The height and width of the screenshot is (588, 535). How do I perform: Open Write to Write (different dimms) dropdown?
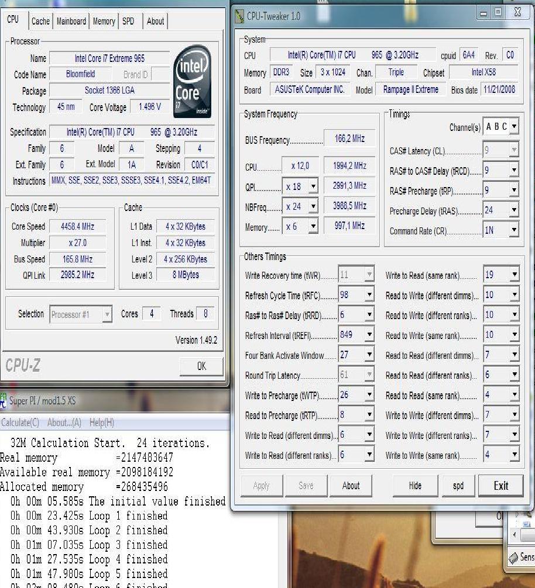pyautogui.click(x=515, y=415)
